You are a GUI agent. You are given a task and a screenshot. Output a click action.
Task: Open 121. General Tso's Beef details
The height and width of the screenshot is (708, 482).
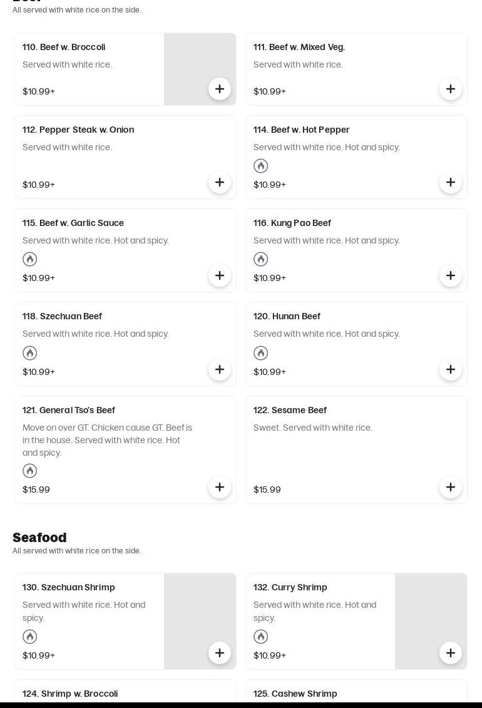69,410
